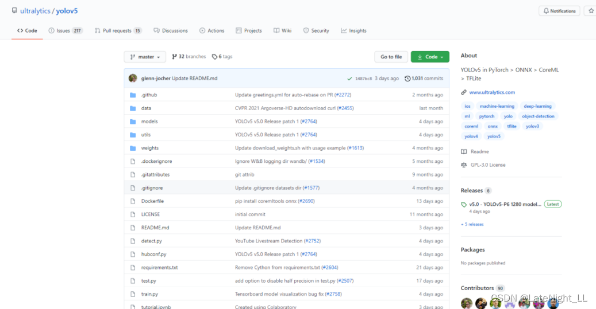Expand the master branch dropdown
596x309 pixels.
click(x=145, y=57)
